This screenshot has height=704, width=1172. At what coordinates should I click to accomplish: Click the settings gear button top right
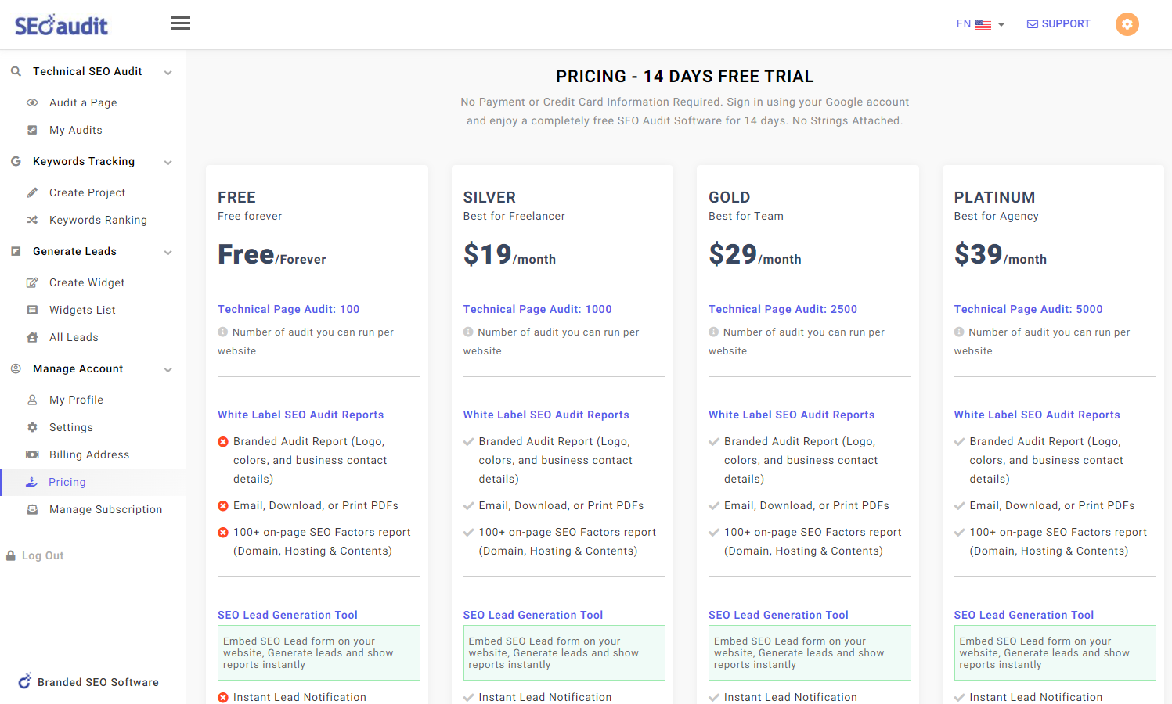tap(1127, 23)
